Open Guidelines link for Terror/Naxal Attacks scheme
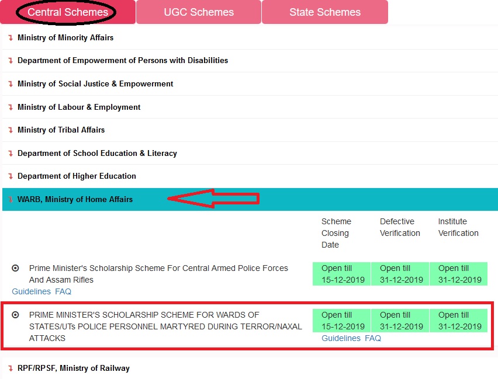Viewport: 498px width, 379px height. click(341, 338)
